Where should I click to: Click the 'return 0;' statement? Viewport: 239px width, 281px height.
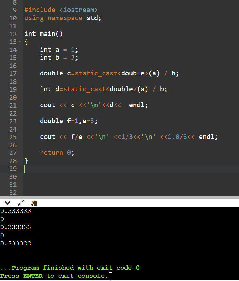tap(57, 153)
